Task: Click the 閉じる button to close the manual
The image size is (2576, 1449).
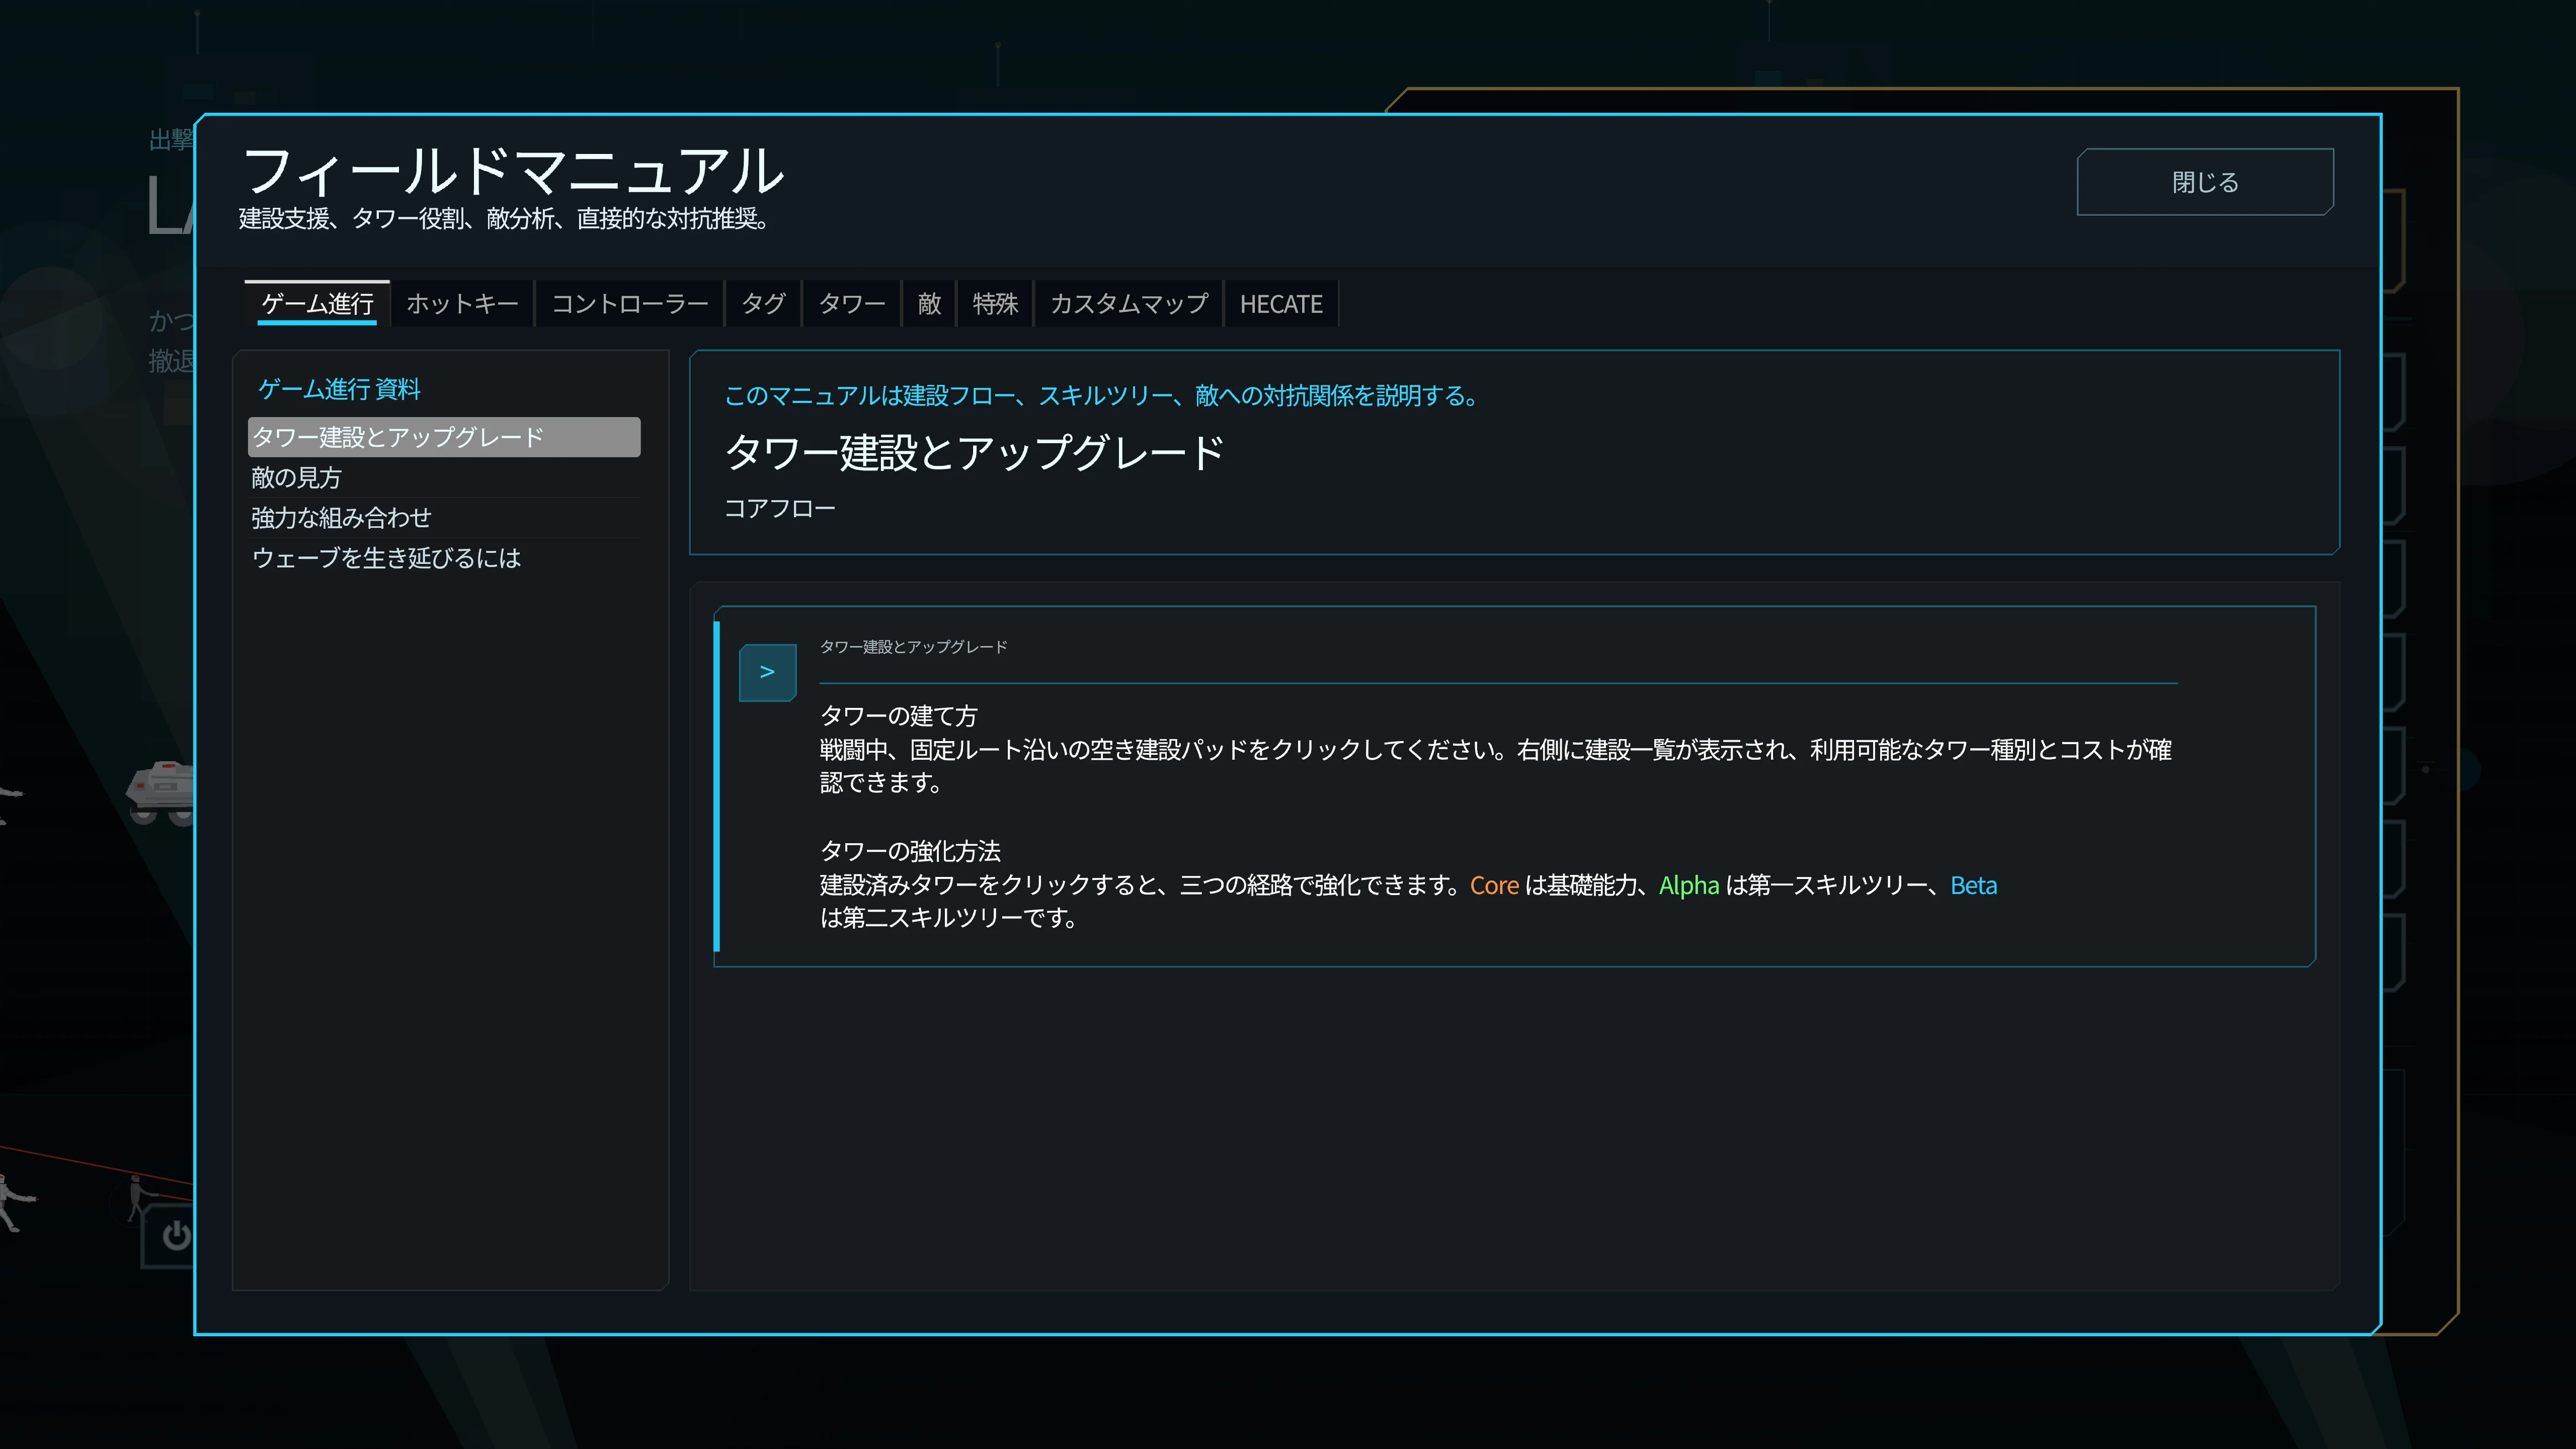Action: [x=2204, y=182]
